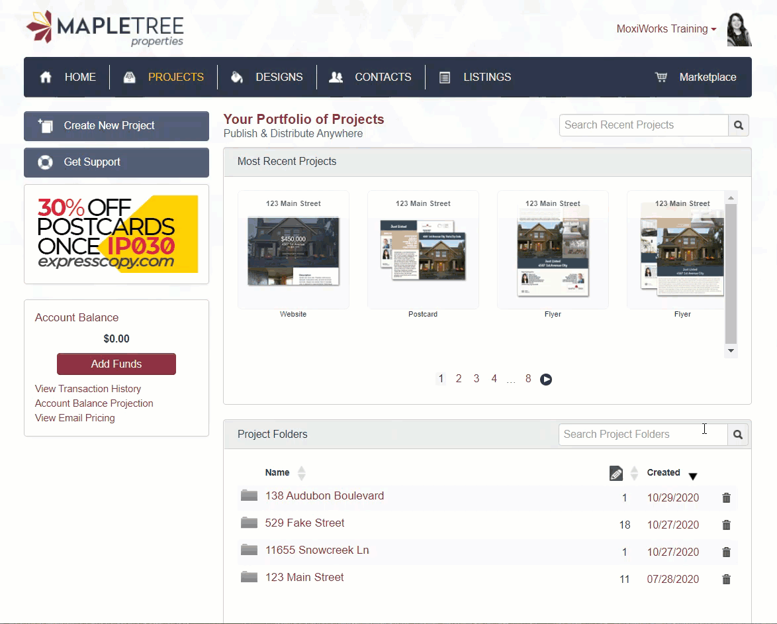Viewport: 777px width, 624px height.
Task: Click the search icon for Recent Projects
Action: point(739,125)
